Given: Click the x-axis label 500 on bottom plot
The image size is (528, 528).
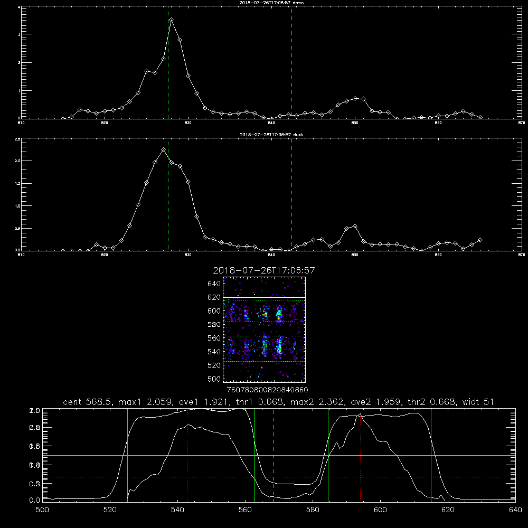Looking at the screenshot, I should 42,510.
